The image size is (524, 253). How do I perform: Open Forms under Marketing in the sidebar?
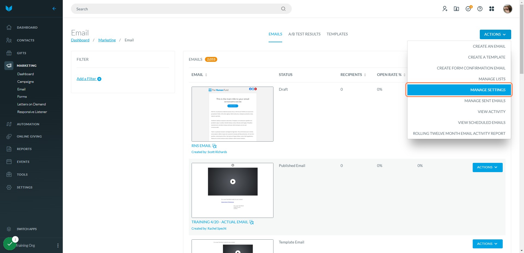pyautogui.click(x=22, y=97)
